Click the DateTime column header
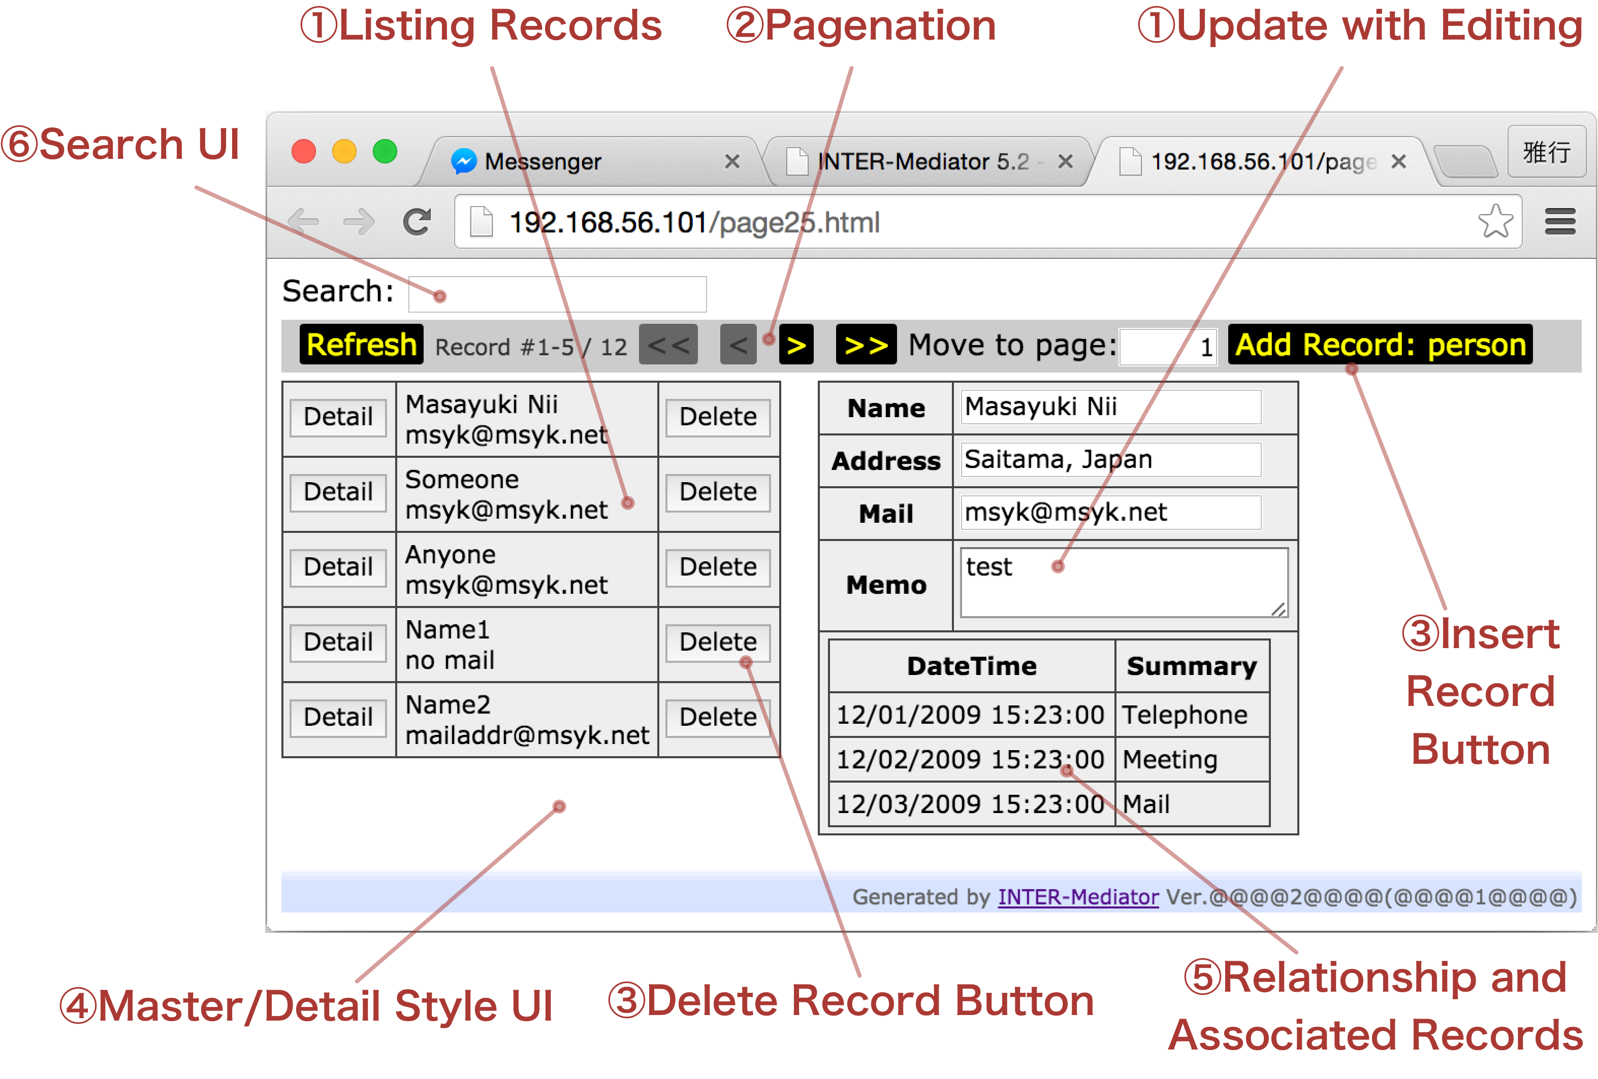The width and height of the screenshot is (1598, 1079). pyautogui.click(x=972, y=666)
